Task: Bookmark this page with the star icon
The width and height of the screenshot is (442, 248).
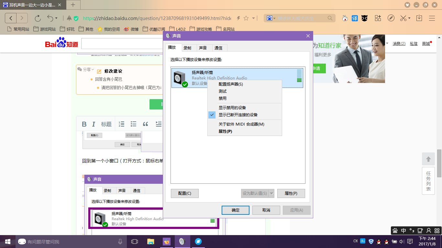Action: coord(246,18)
